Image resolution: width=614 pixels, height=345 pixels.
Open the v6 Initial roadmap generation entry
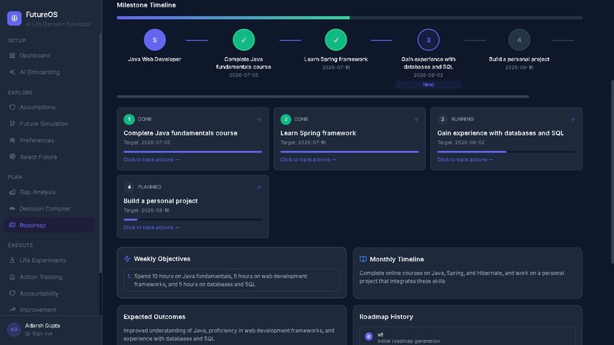coord(468,336)
